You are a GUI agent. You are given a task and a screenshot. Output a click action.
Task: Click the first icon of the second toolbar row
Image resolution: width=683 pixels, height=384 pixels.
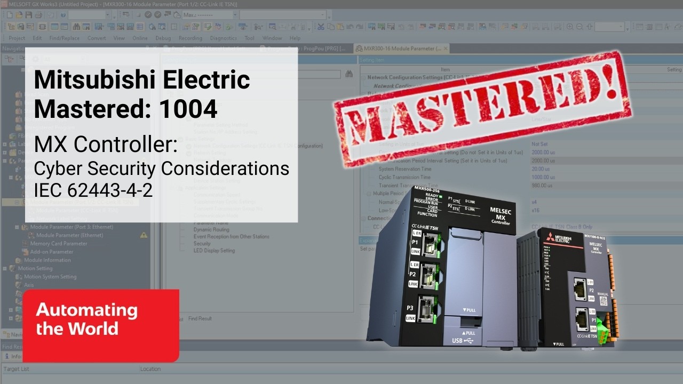click(x=11, y=27)
